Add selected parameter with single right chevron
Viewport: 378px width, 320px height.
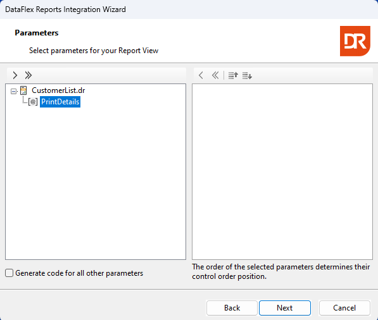(x=15, y=75)
